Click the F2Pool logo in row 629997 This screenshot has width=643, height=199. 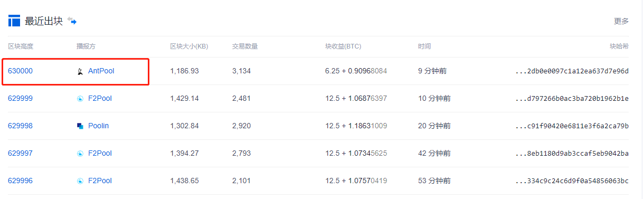click(x=80, y=154)
